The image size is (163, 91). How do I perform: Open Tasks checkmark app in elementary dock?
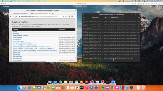click(x=71, y=82)
